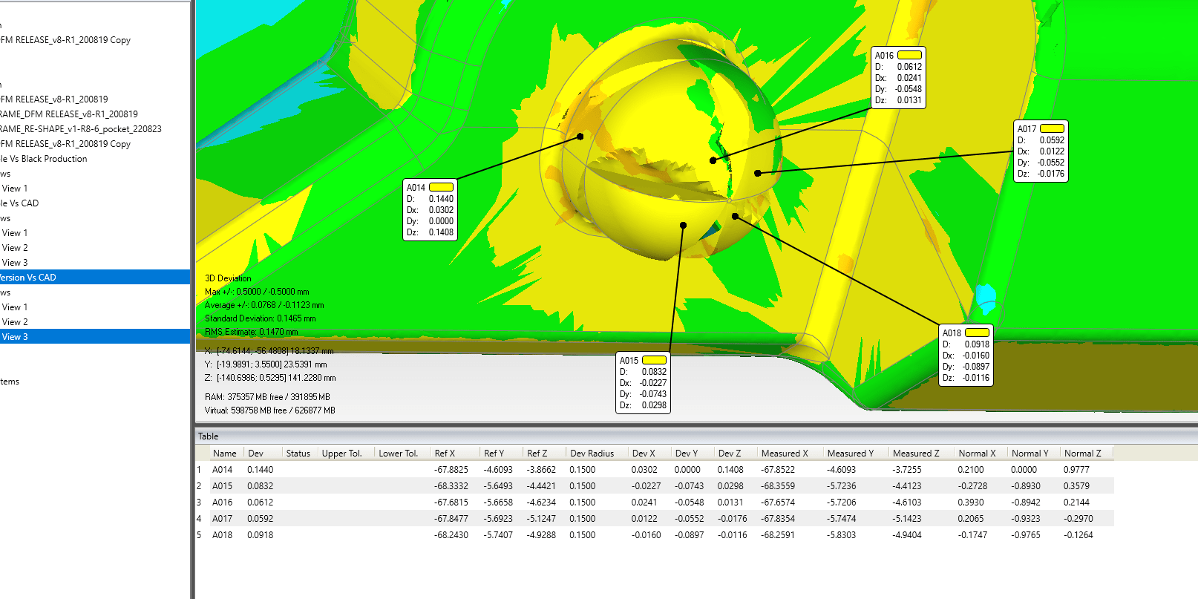Select the A015 row in the table
Viewport: 1198px width, 599px height.
coord(655,485)
